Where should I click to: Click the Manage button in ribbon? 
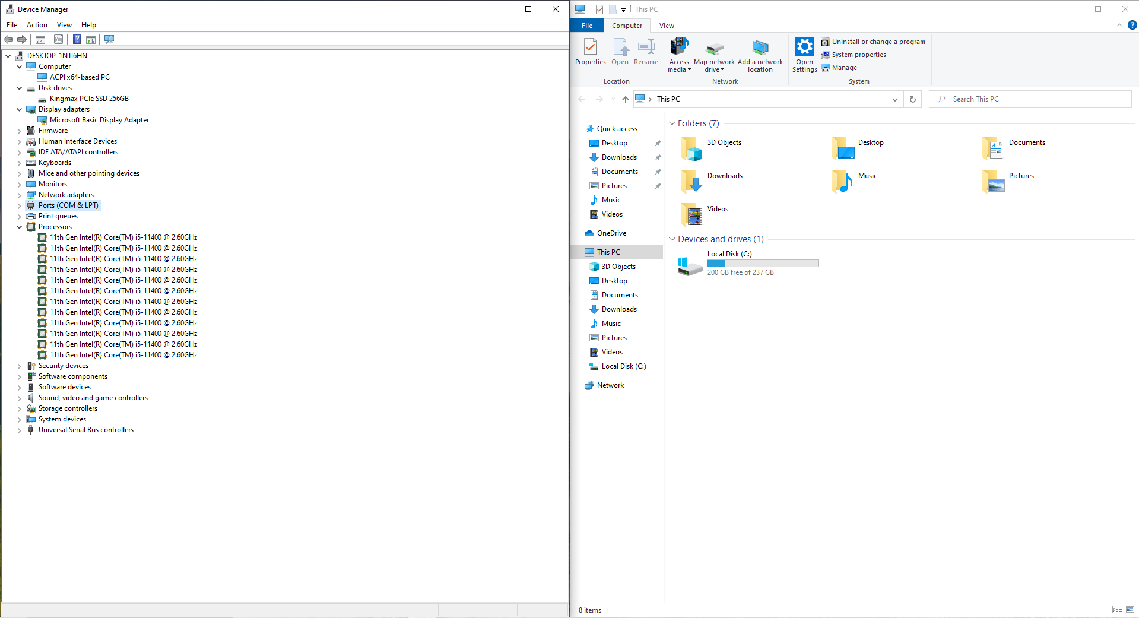tap(844, 68)
